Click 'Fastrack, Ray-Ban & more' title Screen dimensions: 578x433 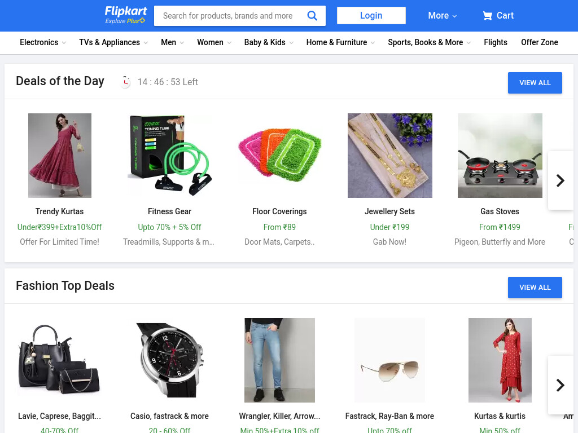pyautogui.click(x=389, y=416)
